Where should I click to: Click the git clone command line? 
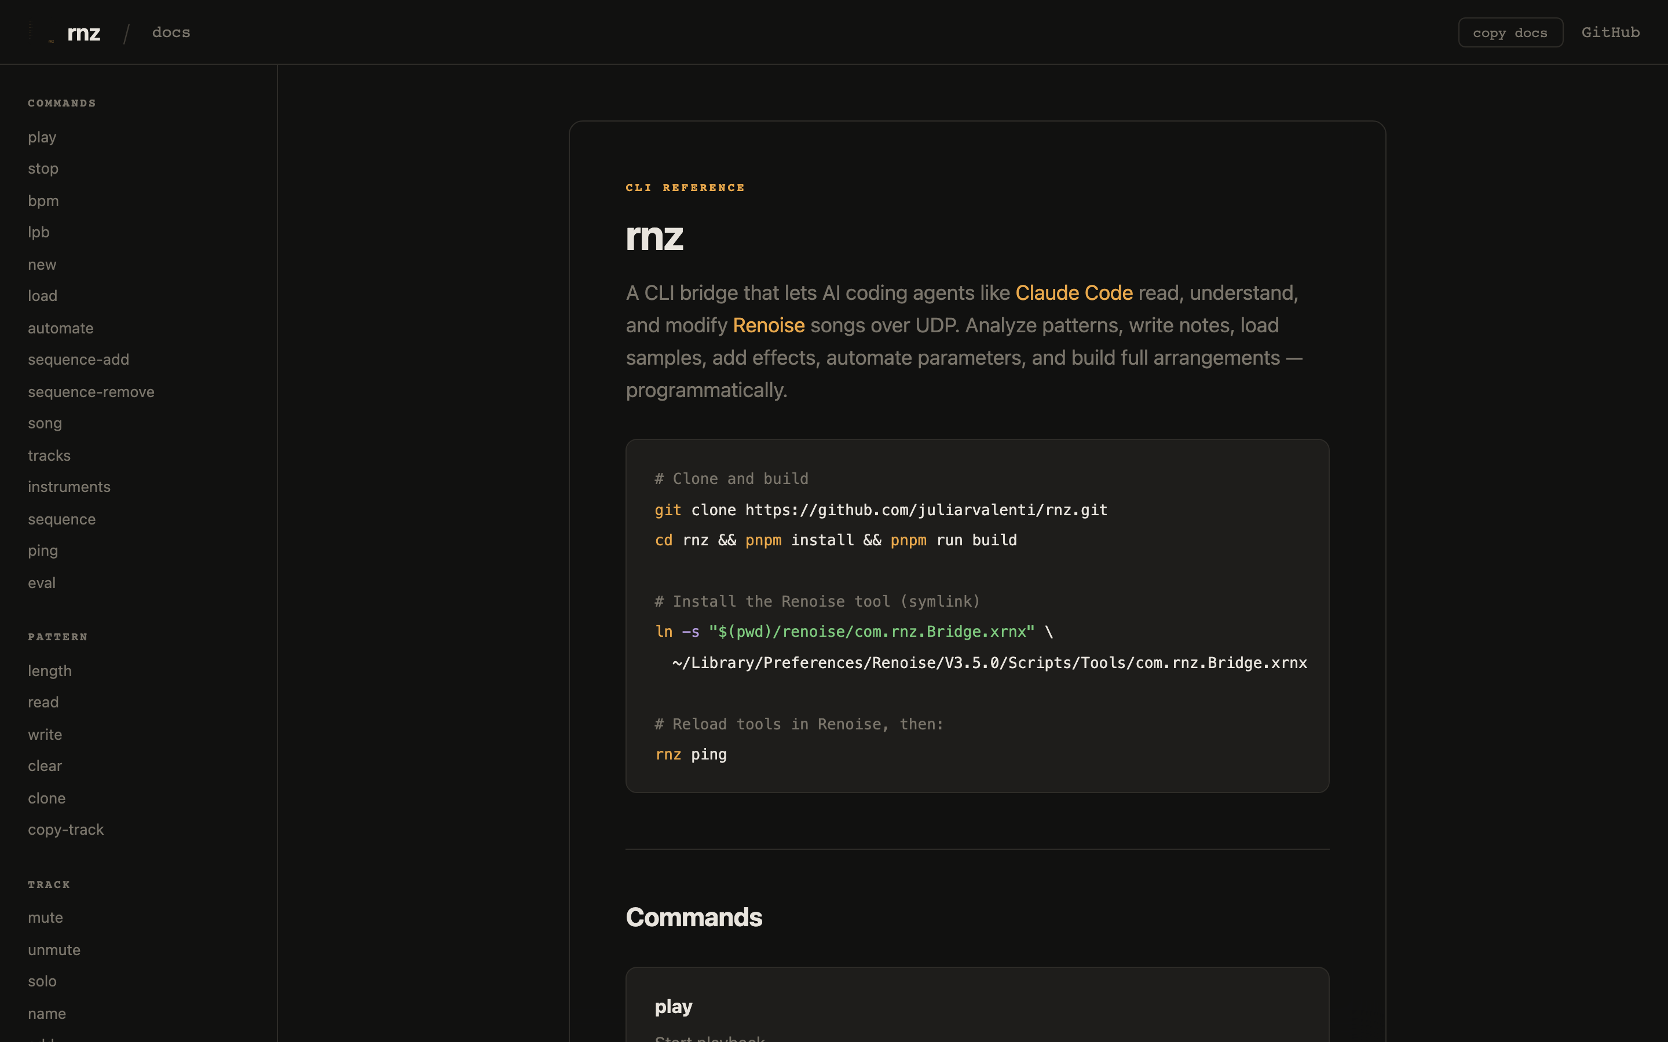coord(881,510)
